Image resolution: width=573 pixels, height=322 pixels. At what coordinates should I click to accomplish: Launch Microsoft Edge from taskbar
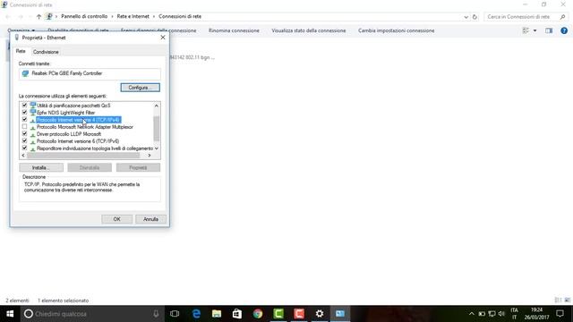click(196, 314)
